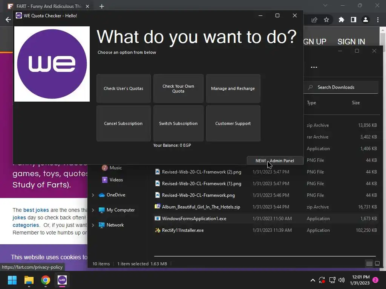Click the Album zip file icon

click(x=158, y=207)
